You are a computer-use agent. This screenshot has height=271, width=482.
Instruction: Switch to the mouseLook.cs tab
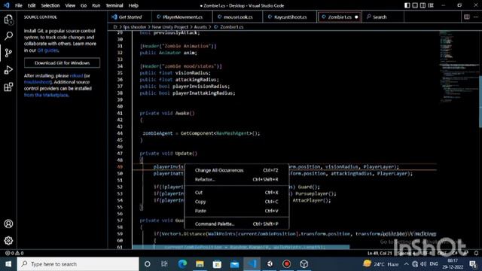click(x=238, y=17)
